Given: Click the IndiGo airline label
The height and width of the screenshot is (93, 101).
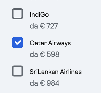Looking at the screenshot, I should coord(39,14).
